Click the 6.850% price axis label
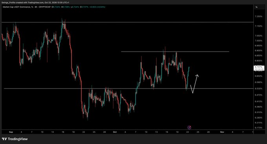267x144 pixels. pyautogui.click(x=258, y=56)
